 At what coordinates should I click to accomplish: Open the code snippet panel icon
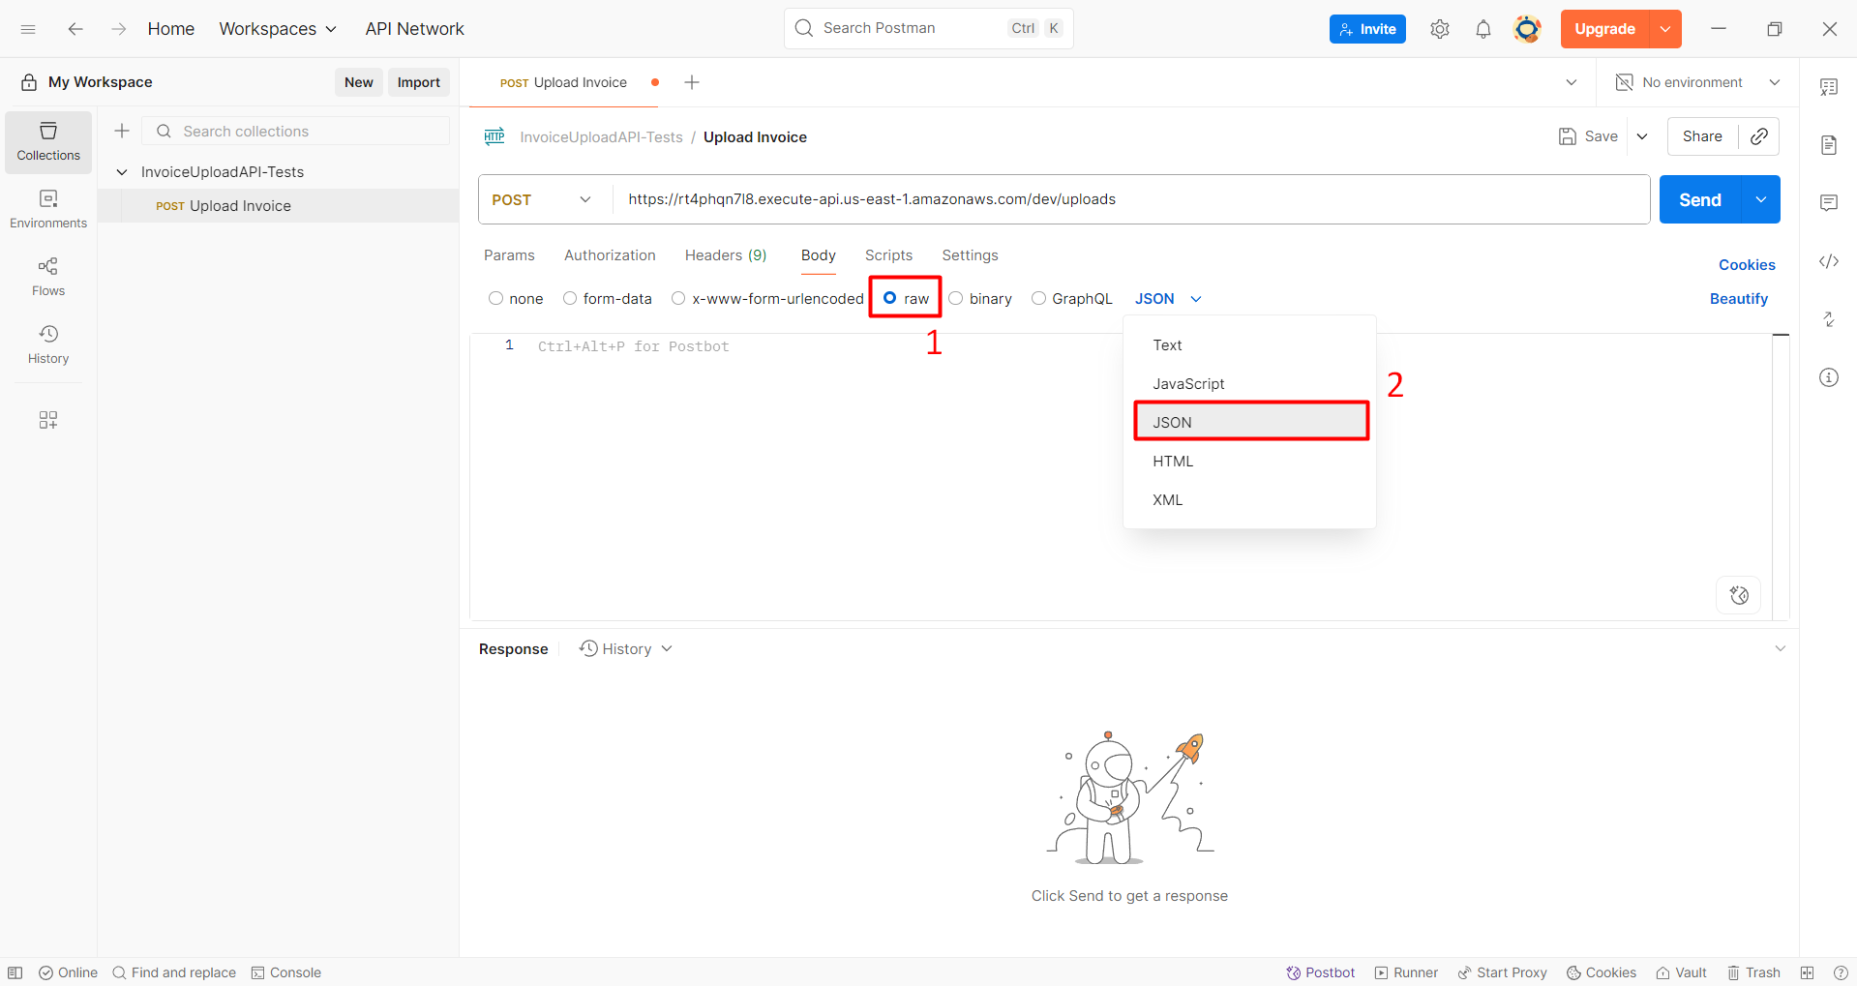pyautogui.click(x=1828, y=261)
